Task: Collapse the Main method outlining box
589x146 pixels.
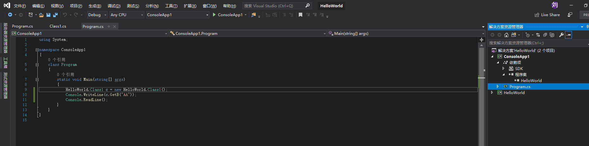Action: click(37, 80)
